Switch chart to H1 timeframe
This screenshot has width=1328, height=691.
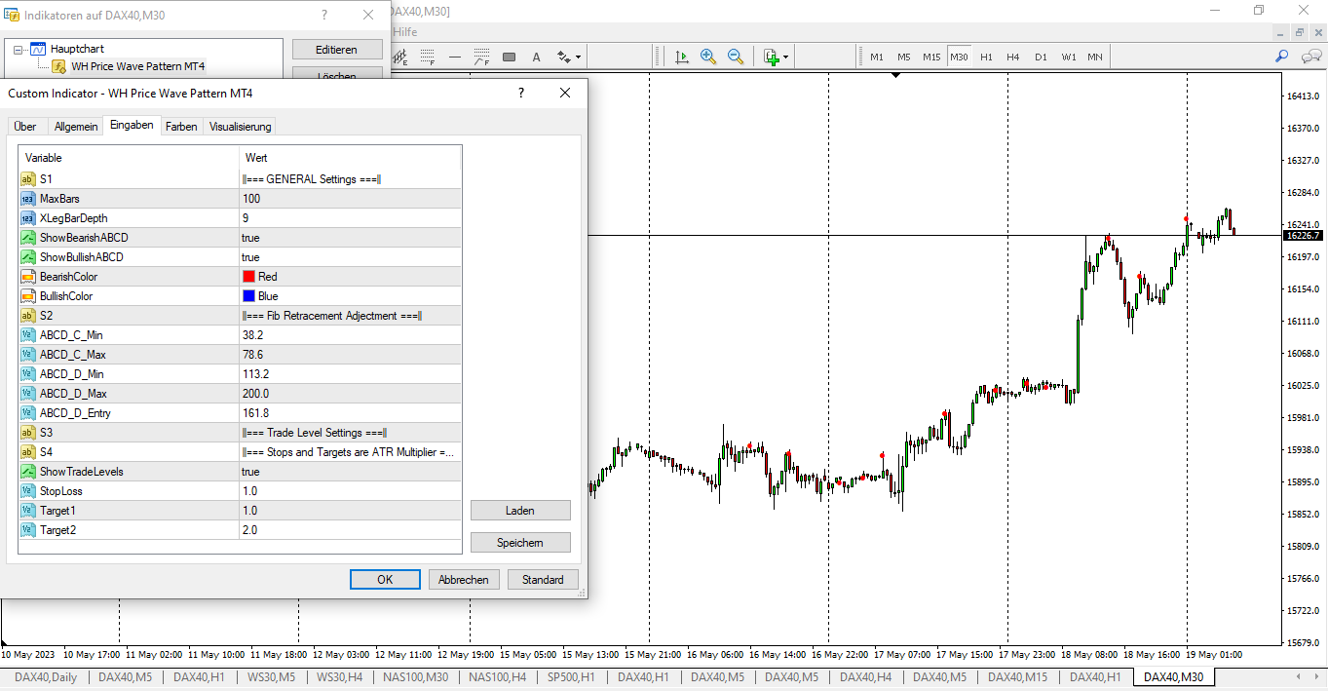point(986,57)
